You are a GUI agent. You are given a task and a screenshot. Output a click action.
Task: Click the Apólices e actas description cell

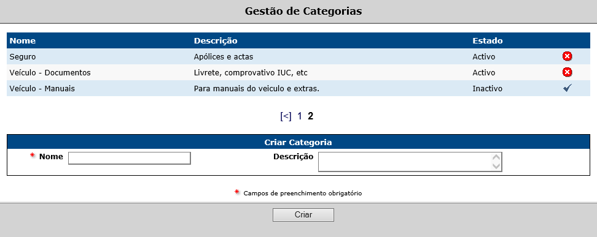(x=224, y=56)
